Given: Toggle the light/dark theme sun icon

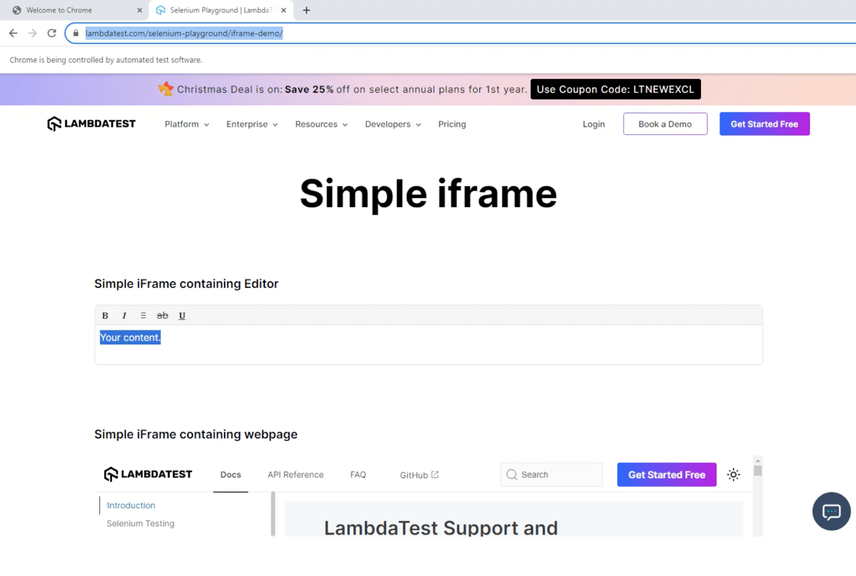Looking at the screenshot, I should 733,474.
